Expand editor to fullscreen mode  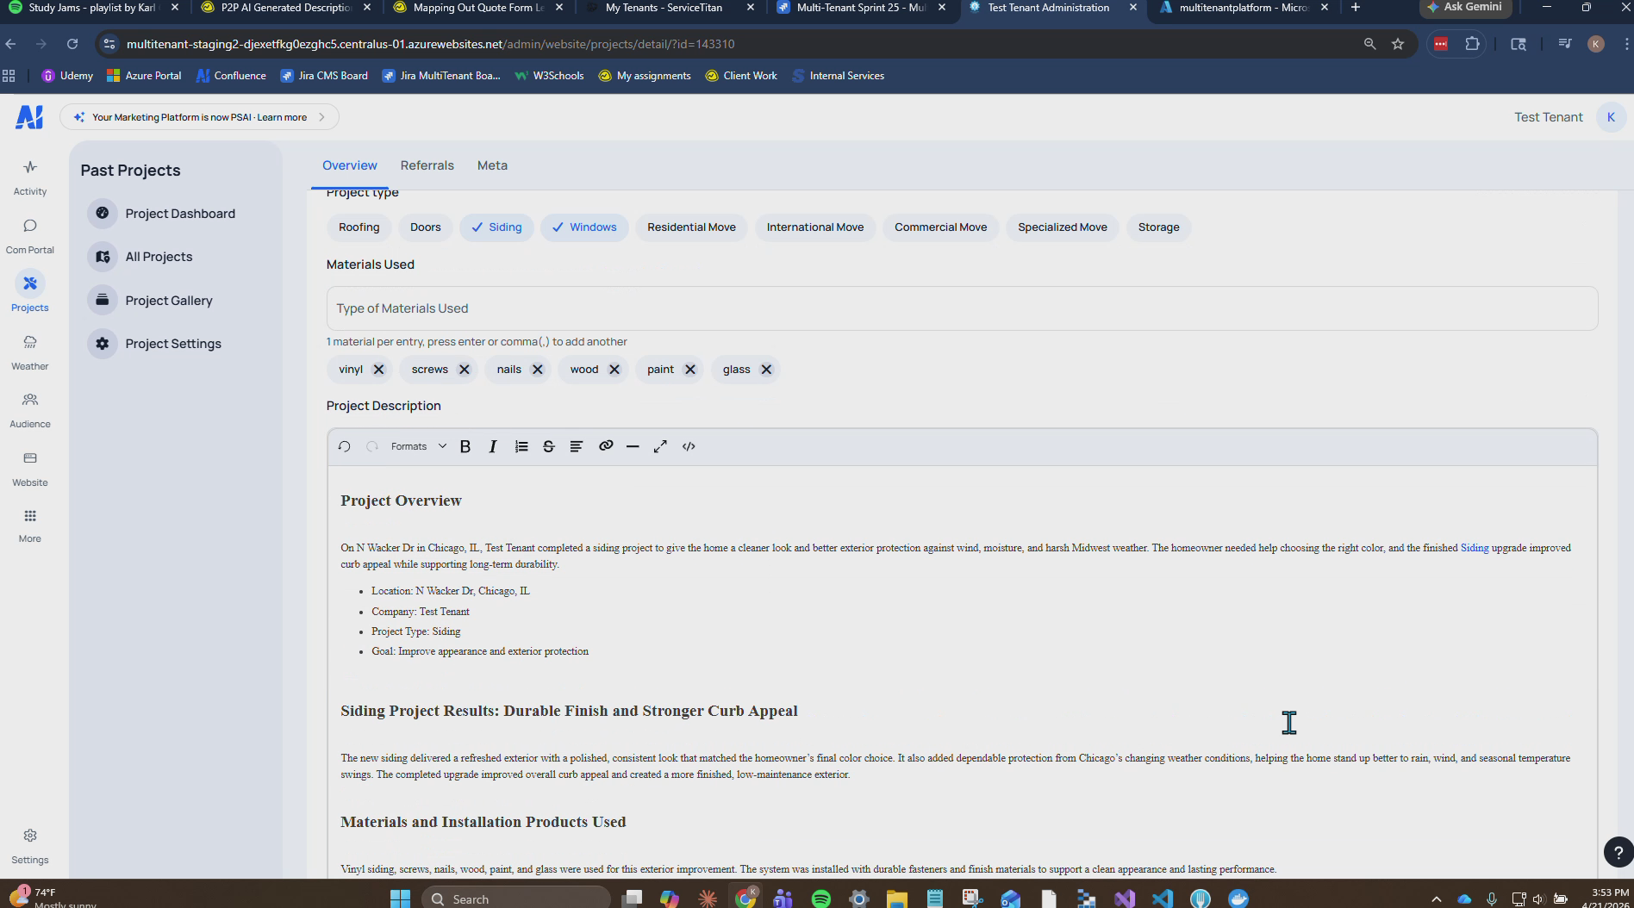tap(660, 446)
